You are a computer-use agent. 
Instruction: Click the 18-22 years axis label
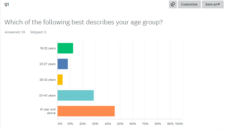(x=47, y=48)
